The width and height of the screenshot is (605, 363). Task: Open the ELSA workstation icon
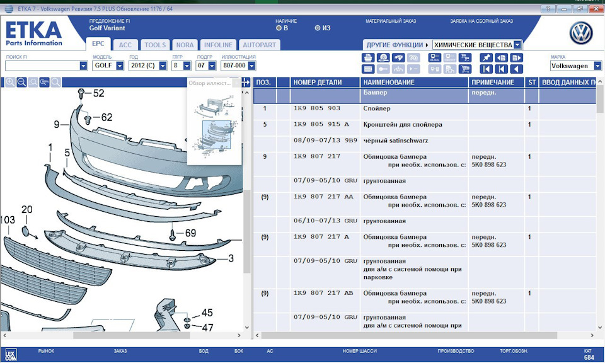[435, 58]
